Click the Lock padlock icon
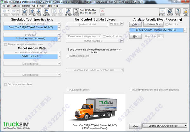 click(x=186, y=11)
